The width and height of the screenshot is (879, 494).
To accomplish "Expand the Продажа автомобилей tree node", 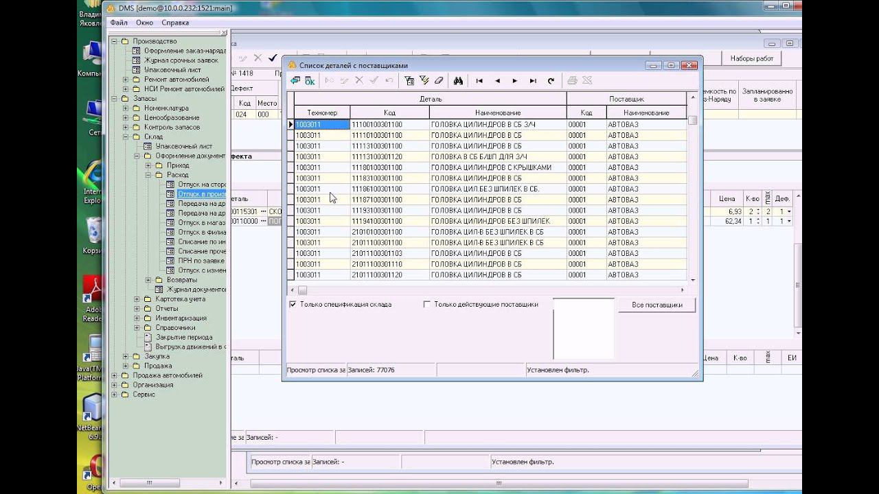I will (115, 376).
